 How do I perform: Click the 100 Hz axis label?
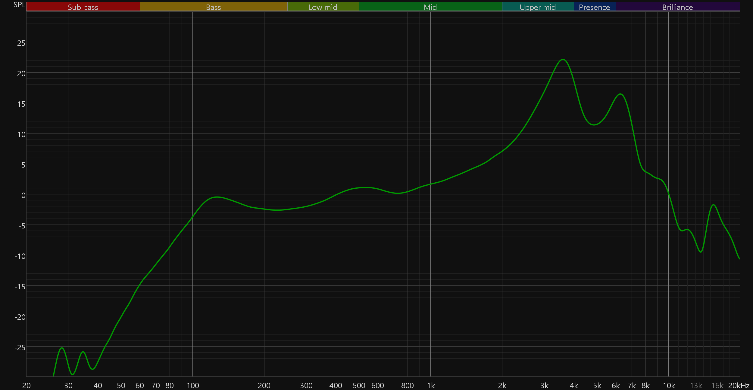(193, 385)
